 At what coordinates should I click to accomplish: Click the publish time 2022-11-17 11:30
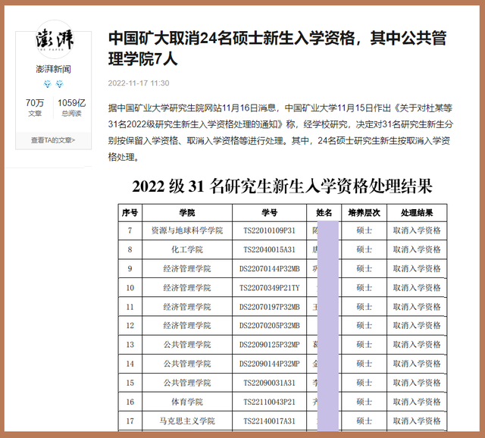[139, 83]
